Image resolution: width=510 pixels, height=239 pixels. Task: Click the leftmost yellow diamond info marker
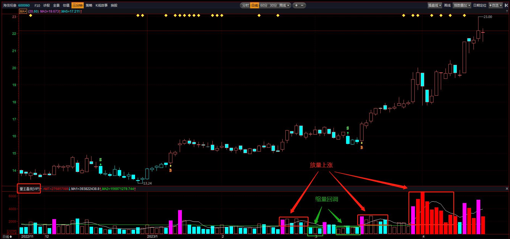(x=30, y=16)
